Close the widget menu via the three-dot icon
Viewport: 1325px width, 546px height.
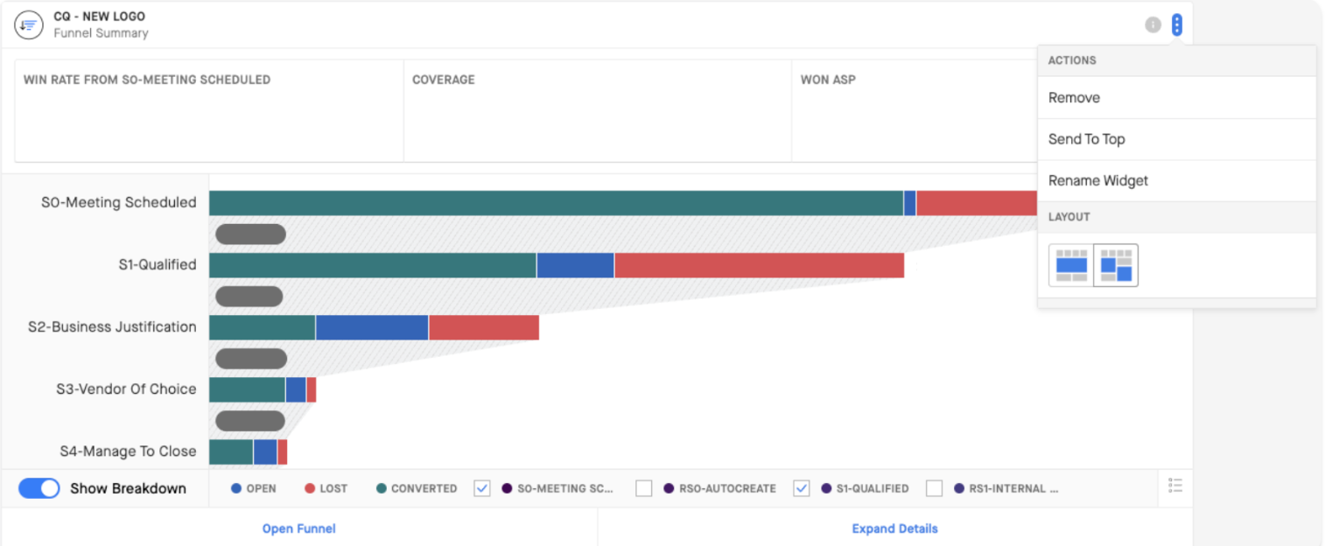tap(1177, 24)
